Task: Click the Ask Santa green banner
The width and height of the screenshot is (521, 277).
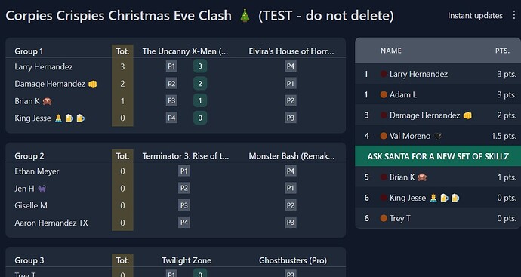Action: click(x=438, y=156)
